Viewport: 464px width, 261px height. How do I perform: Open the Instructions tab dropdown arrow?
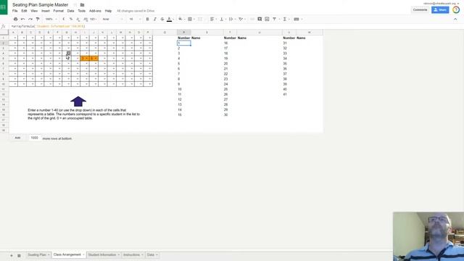coord(142,254)
